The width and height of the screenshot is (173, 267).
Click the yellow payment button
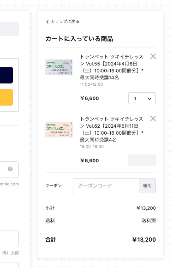pos(6,97)
